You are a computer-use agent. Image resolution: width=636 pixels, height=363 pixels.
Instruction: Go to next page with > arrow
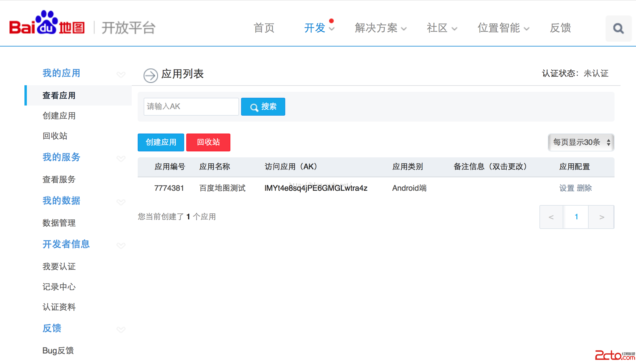[601, 217]
